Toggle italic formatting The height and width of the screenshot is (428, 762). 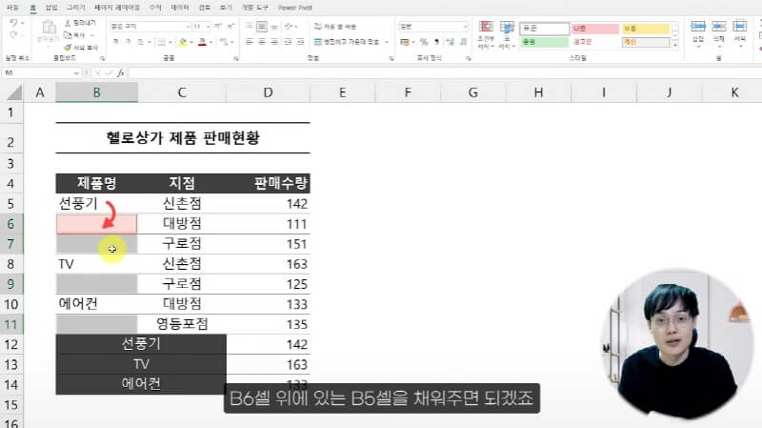(x=128, y=42)
